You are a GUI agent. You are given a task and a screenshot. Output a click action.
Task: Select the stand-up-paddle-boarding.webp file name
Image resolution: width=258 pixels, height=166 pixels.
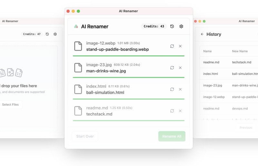click(x=117, y=49)
